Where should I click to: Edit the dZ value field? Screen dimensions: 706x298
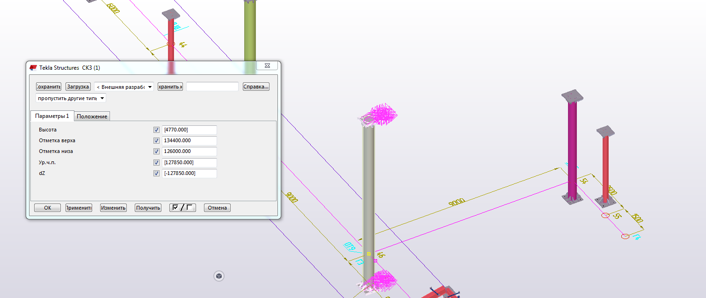point(189,173)
